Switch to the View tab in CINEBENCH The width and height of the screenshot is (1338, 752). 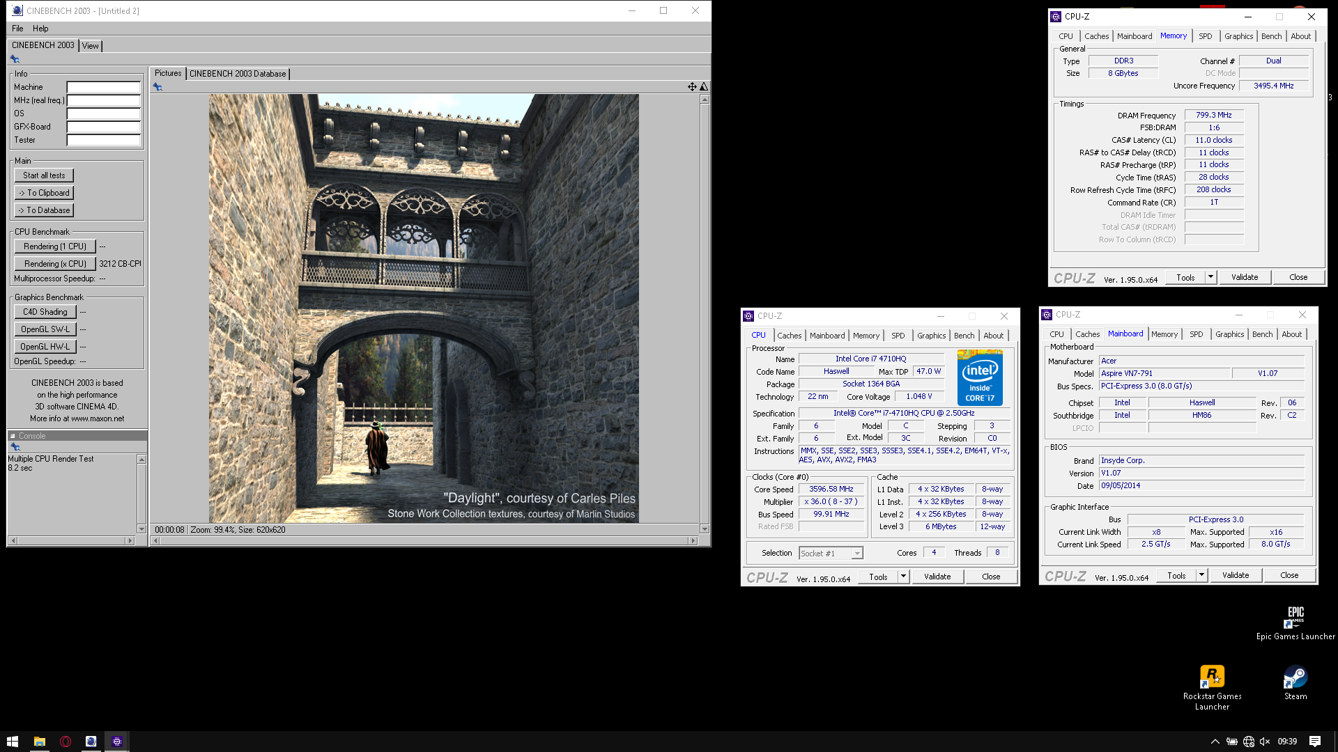91,46
